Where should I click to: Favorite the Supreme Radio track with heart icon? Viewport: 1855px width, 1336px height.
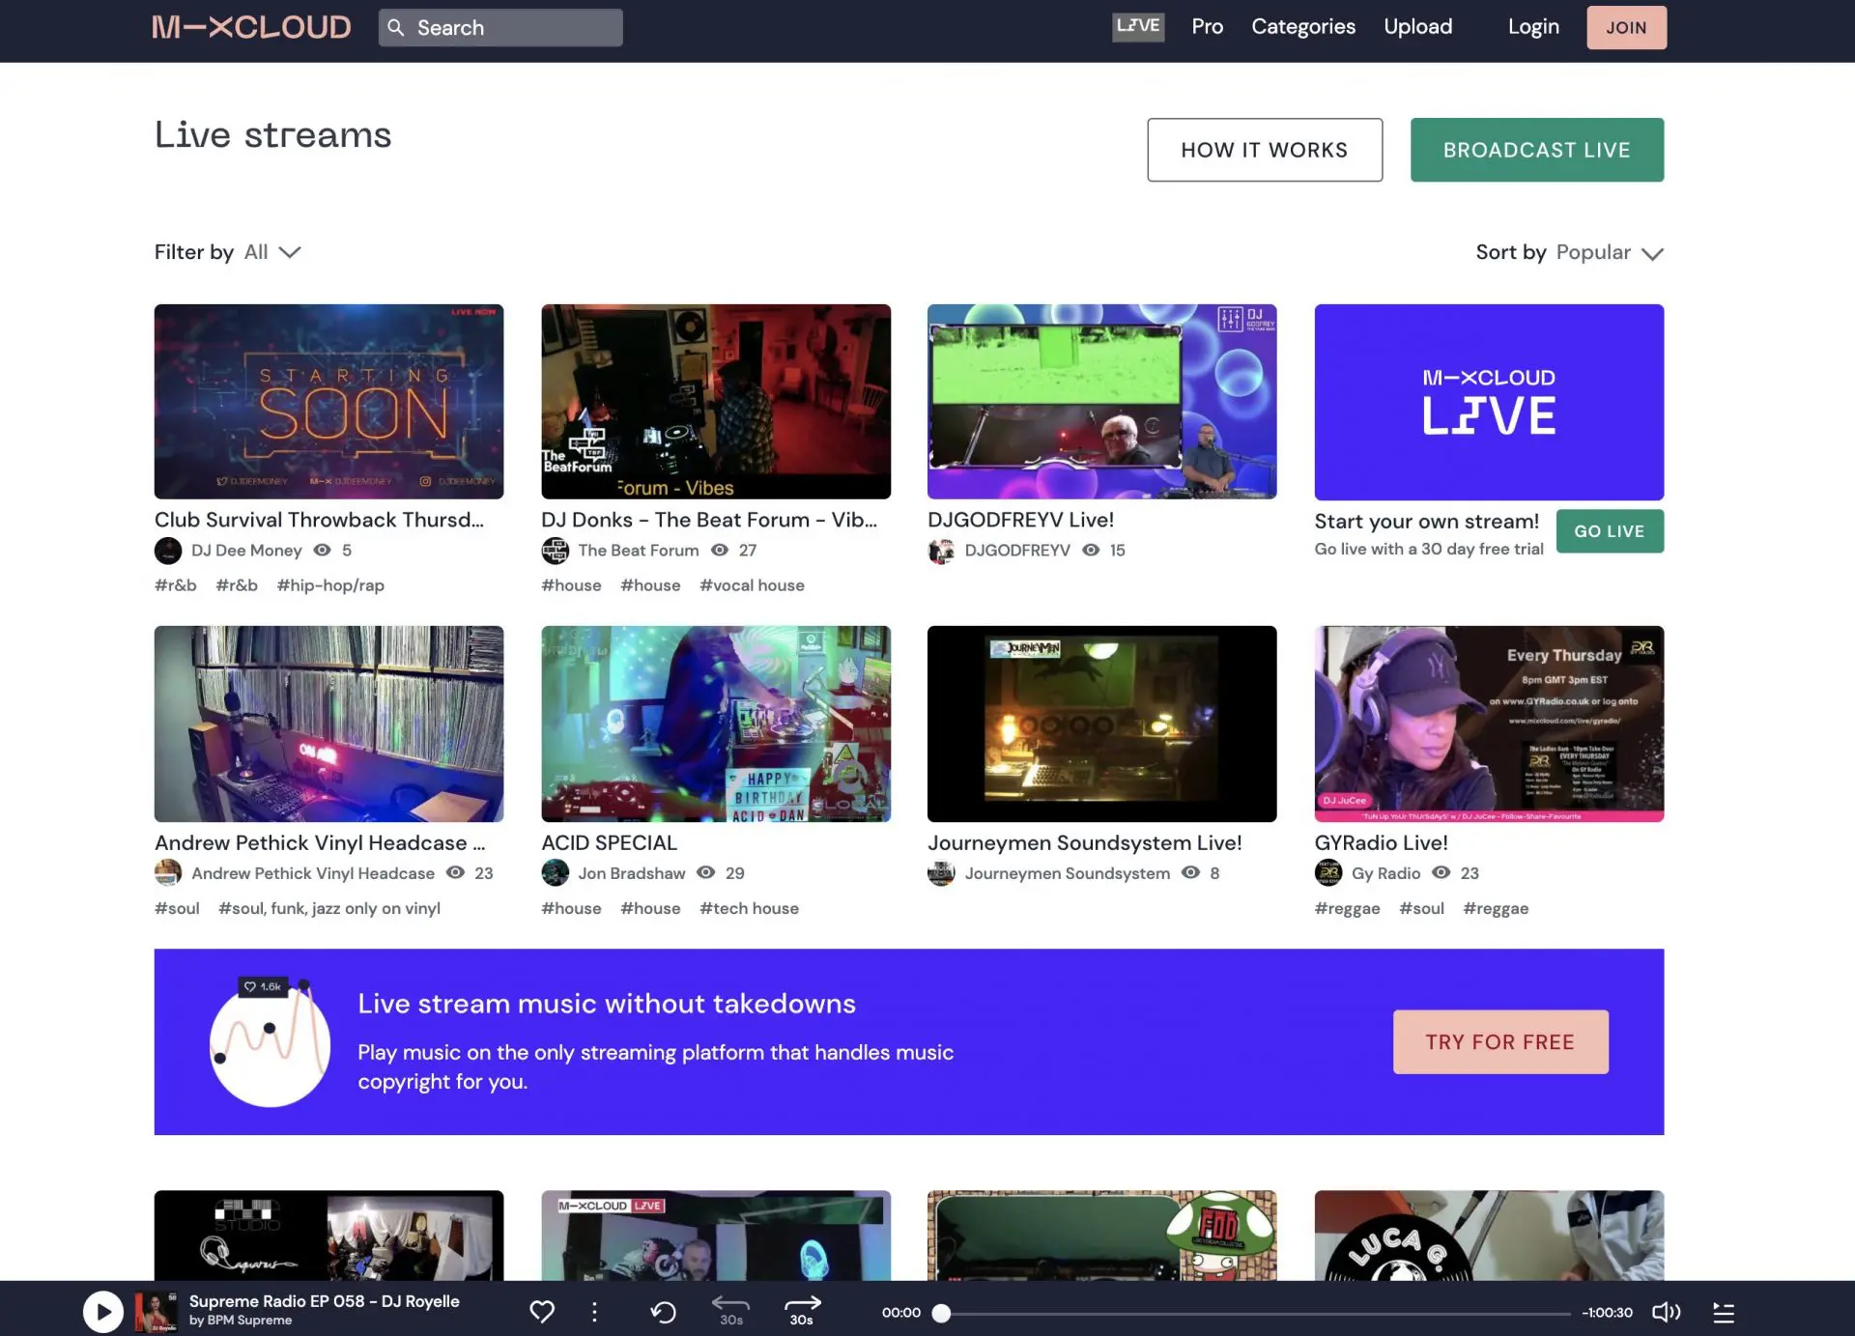[542, 1311]
